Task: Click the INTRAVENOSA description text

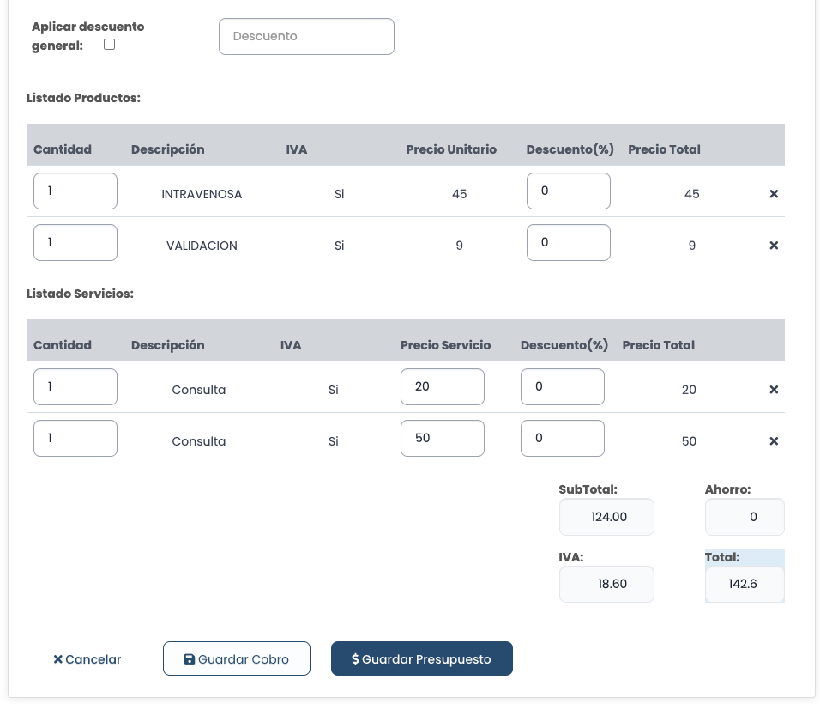Action: [x=202, y=194]
